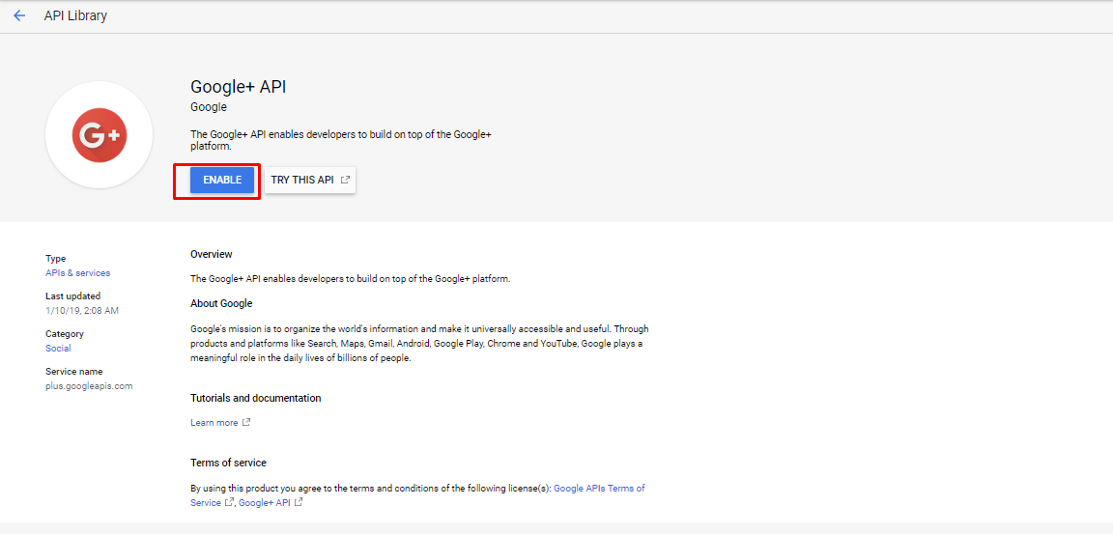Click external icon beside Learn more
The image size is (1113, 534).
click(x=246, y=423)
